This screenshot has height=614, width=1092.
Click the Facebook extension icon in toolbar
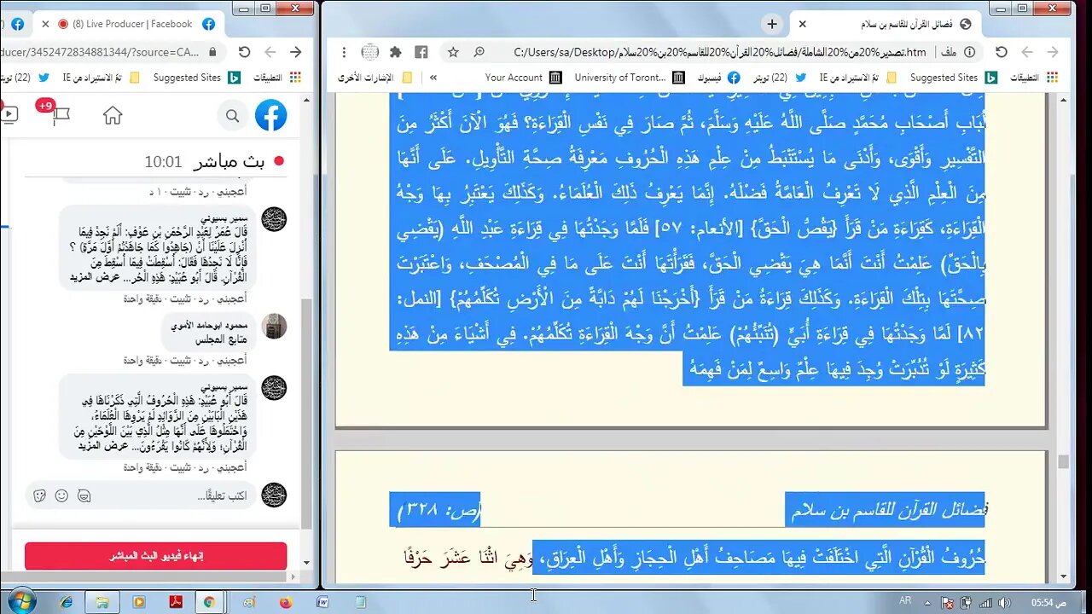click(421, 52)
